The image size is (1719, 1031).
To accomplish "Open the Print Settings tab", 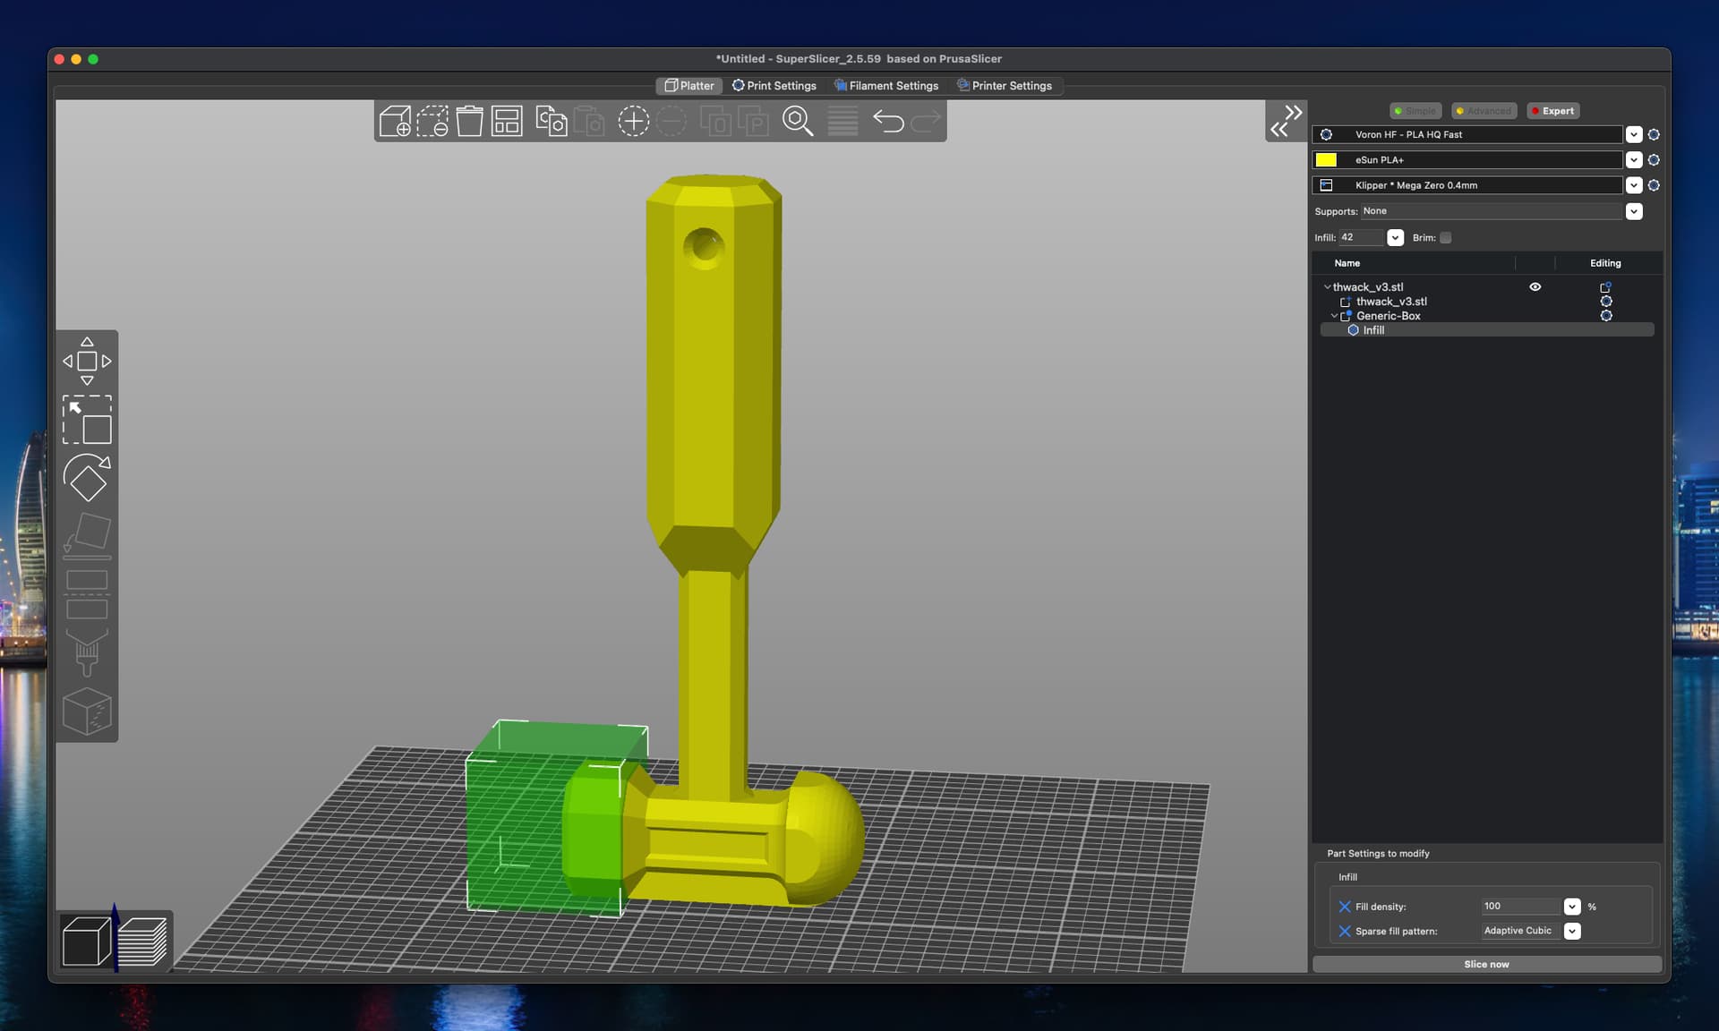I will click(x=774, y=86).
